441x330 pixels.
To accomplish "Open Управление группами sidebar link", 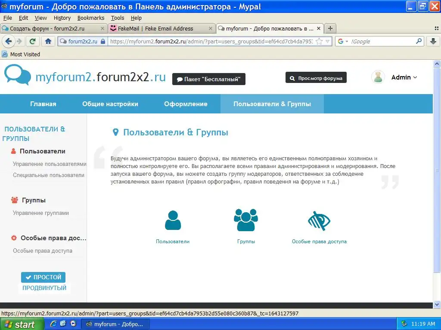I will point(41,213).
